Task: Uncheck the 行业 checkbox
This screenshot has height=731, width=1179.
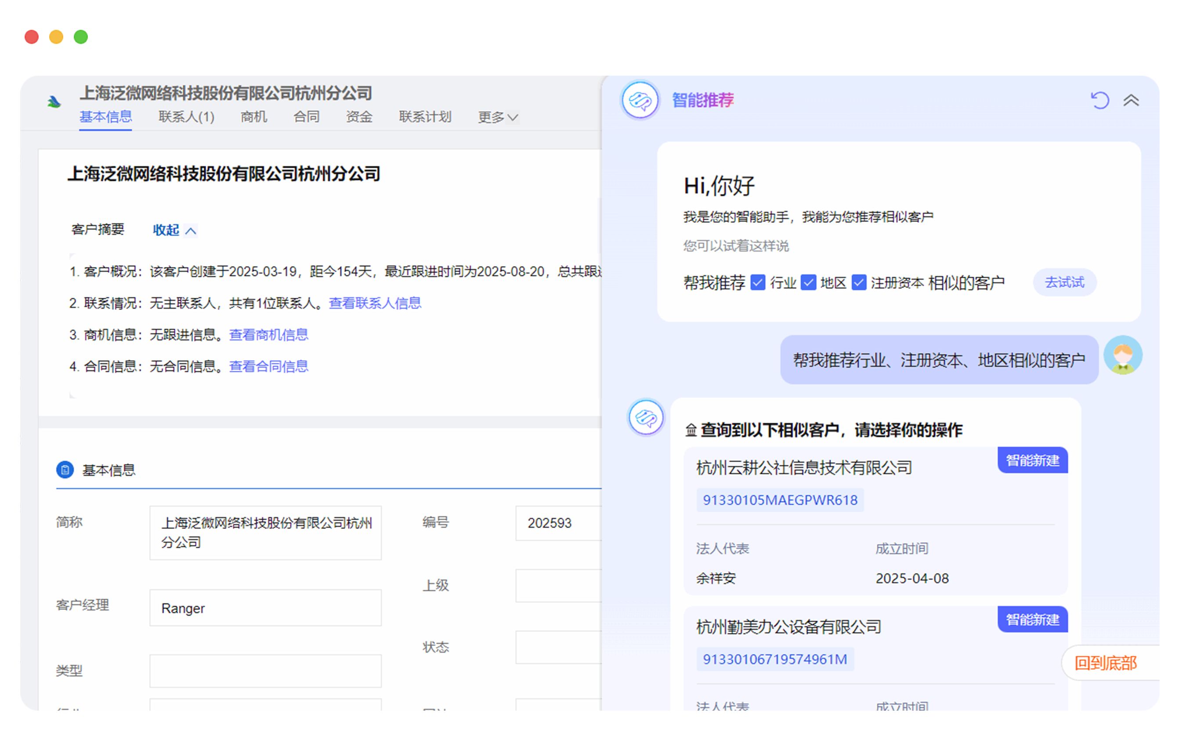Action: 757,282
